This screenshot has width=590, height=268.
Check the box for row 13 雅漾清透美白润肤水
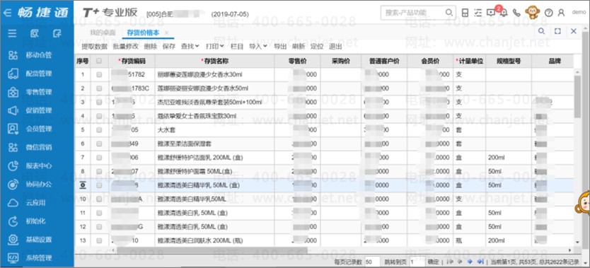[x=99, y=240]
